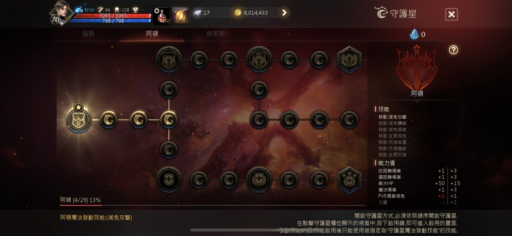Viewport: 512px width, 236px height.
Task: Select the top-right hexagonal wolf emblem node
Action: 349,60
